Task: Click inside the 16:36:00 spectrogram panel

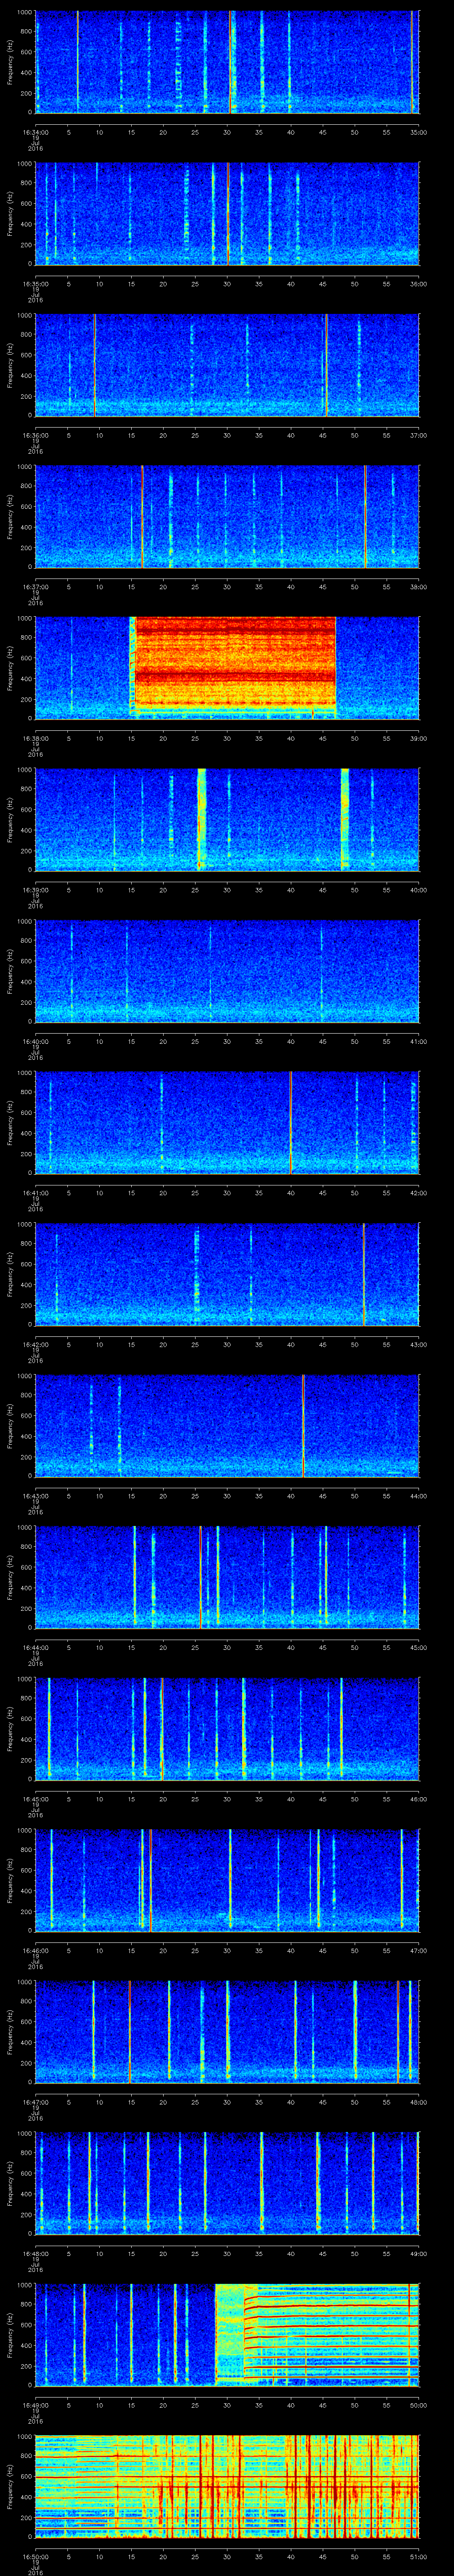Action: tap(227, 365)
